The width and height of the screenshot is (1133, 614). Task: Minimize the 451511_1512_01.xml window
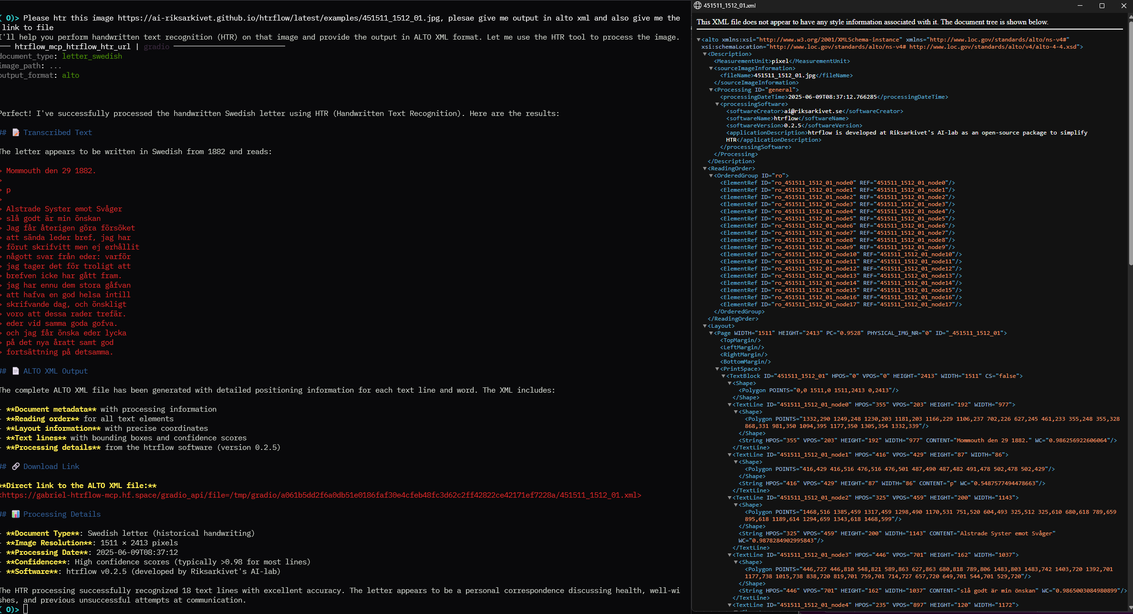1080,6
